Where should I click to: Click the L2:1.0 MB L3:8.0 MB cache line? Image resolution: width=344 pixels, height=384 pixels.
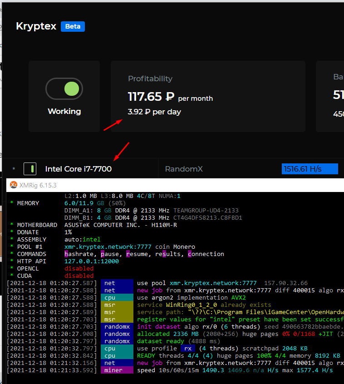tap(122, 196)
